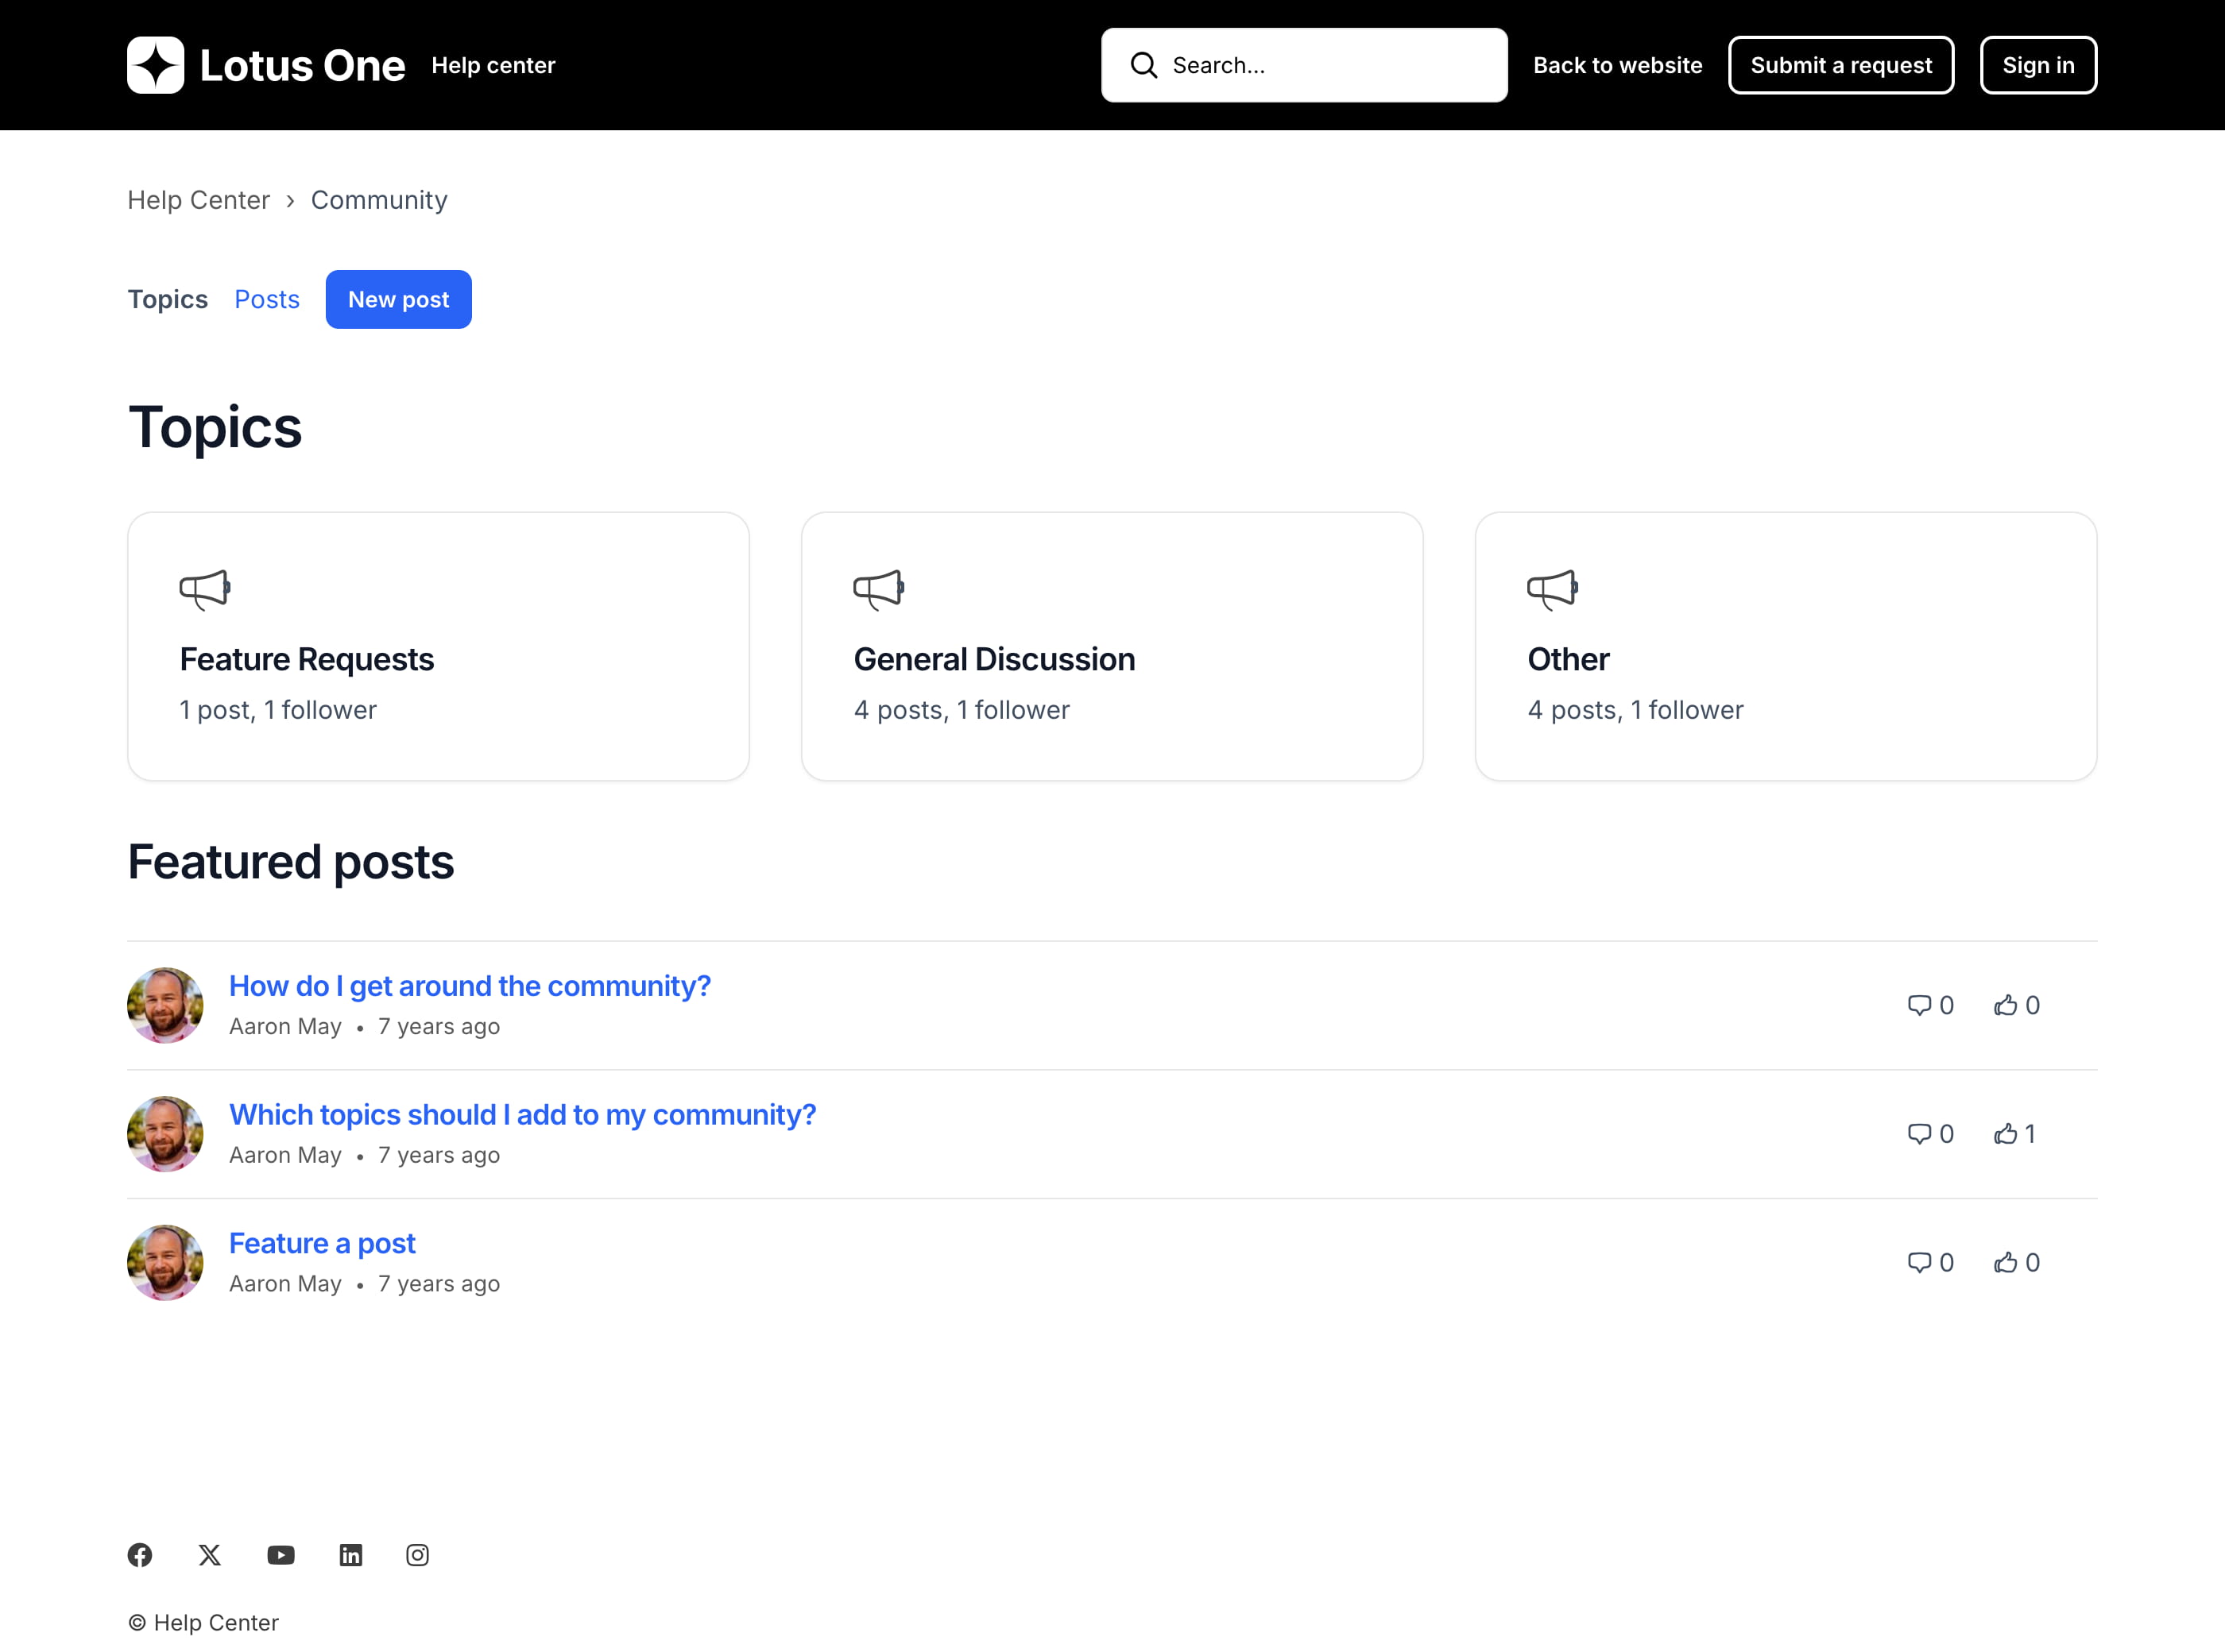
Task: Open the Facebook footer icon
Action: click(x=140, y=1555)
